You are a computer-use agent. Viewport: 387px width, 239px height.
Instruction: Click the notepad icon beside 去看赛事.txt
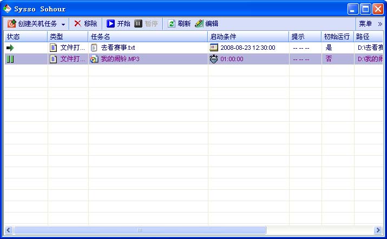tap(94, 48)
